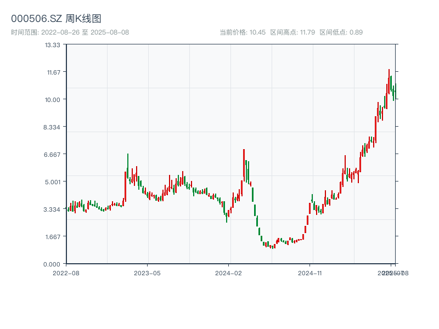Select the time range text 2022-08-26 至 2025-08-08
The width and height of the screenshot is (439, 329).
pyautogui.click(x=85, y=32)
